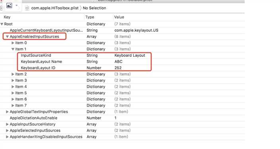Viewport: 280px width, 149px height.
Task: Select the Item 0 key label
Action: tap(21, 43)
